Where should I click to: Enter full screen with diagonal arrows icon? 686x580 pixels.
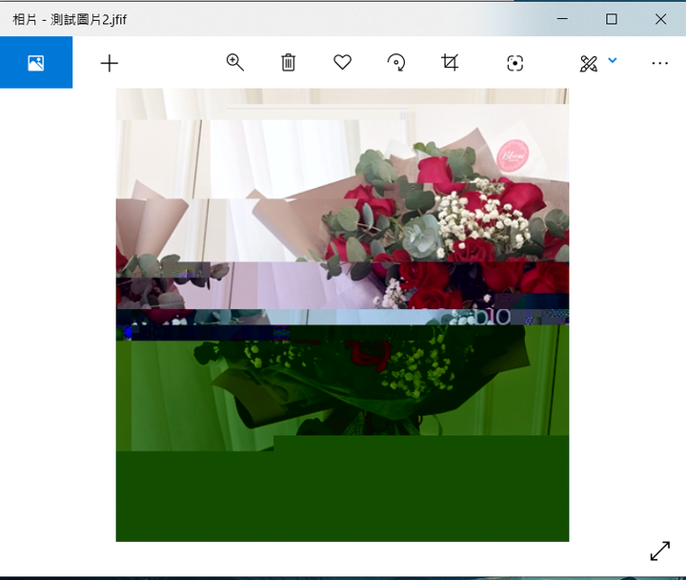(x=659, y=550)
